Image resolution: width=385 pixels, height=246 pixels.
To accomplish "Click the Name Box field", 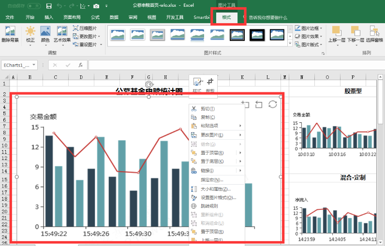I will coord(16,65).
